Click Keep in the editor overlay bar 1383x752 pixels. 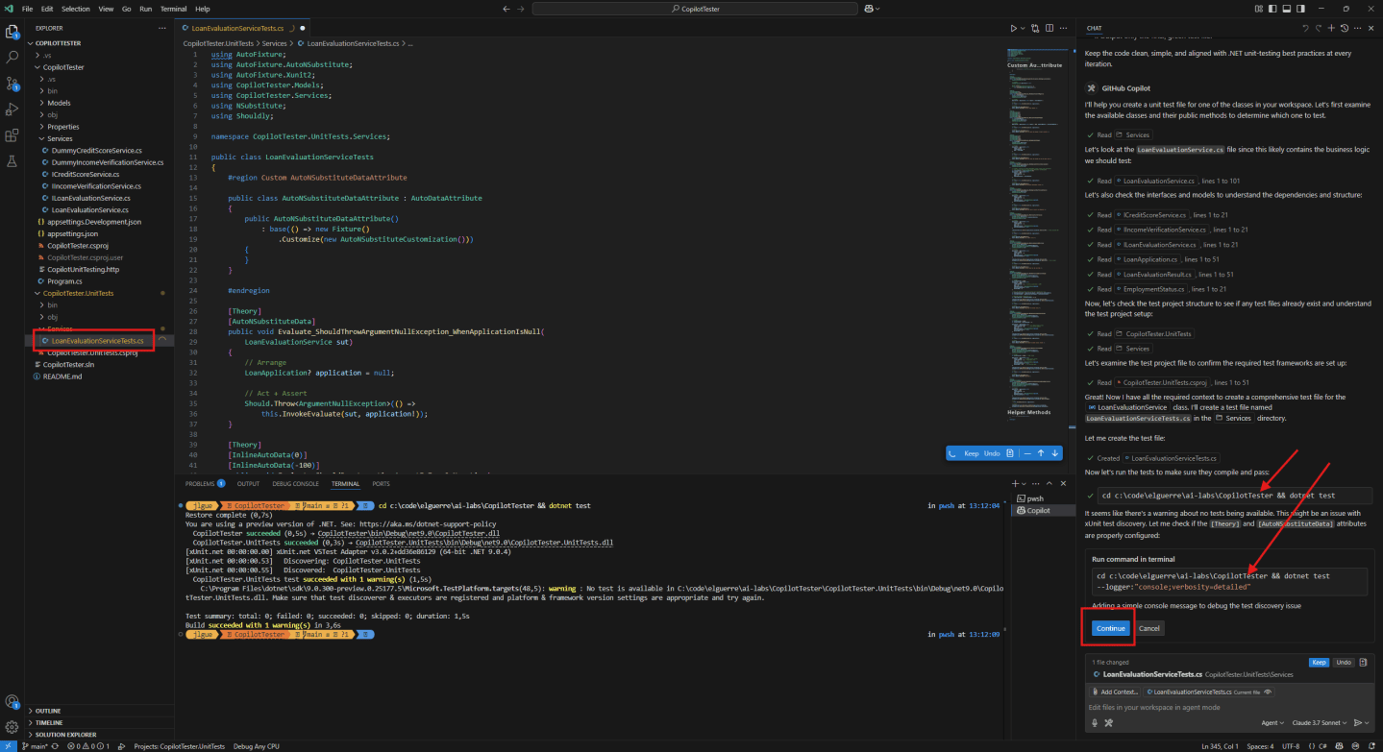tap(971, 453)
